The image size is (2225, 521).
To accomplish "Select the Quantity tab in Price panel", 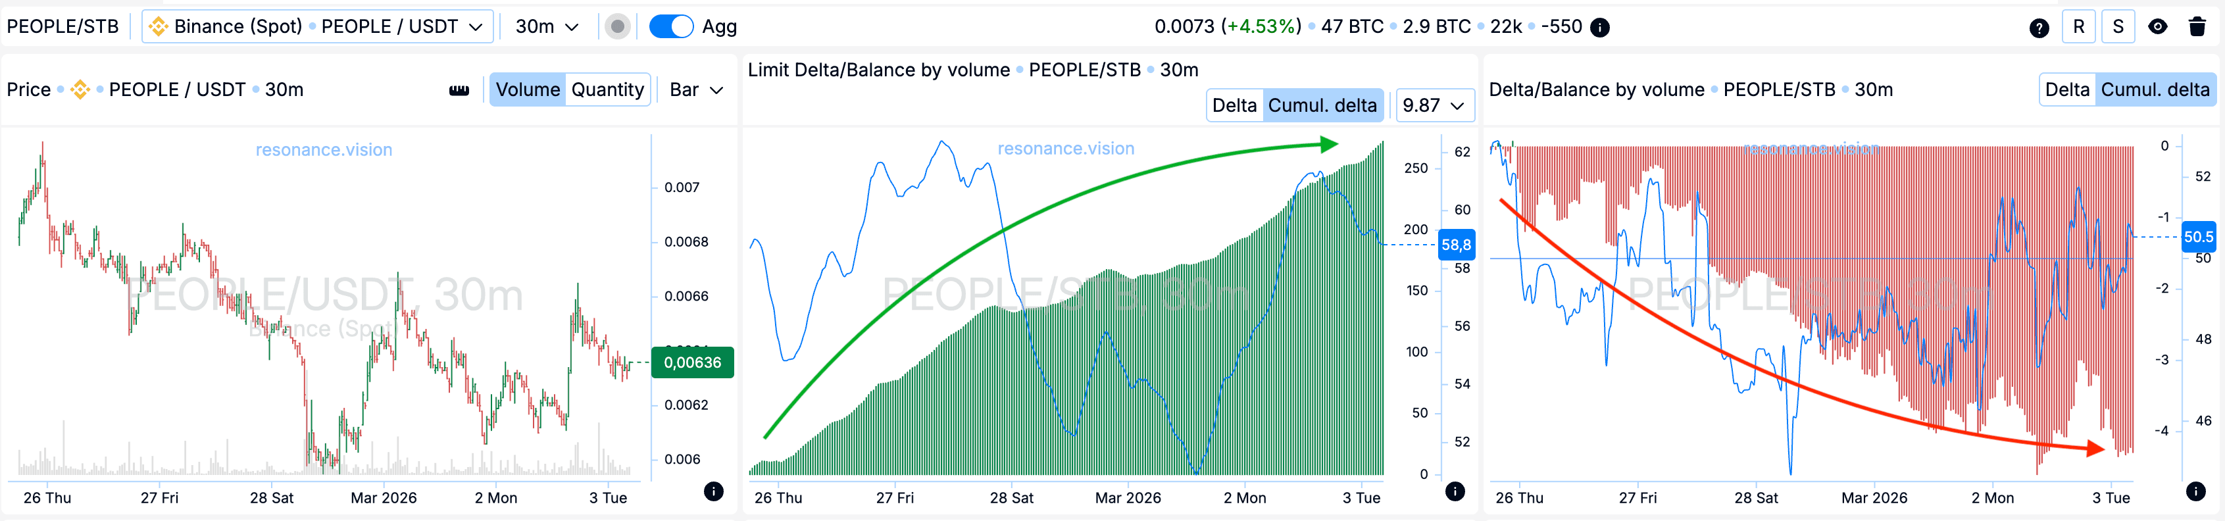I will click(607, 90).
